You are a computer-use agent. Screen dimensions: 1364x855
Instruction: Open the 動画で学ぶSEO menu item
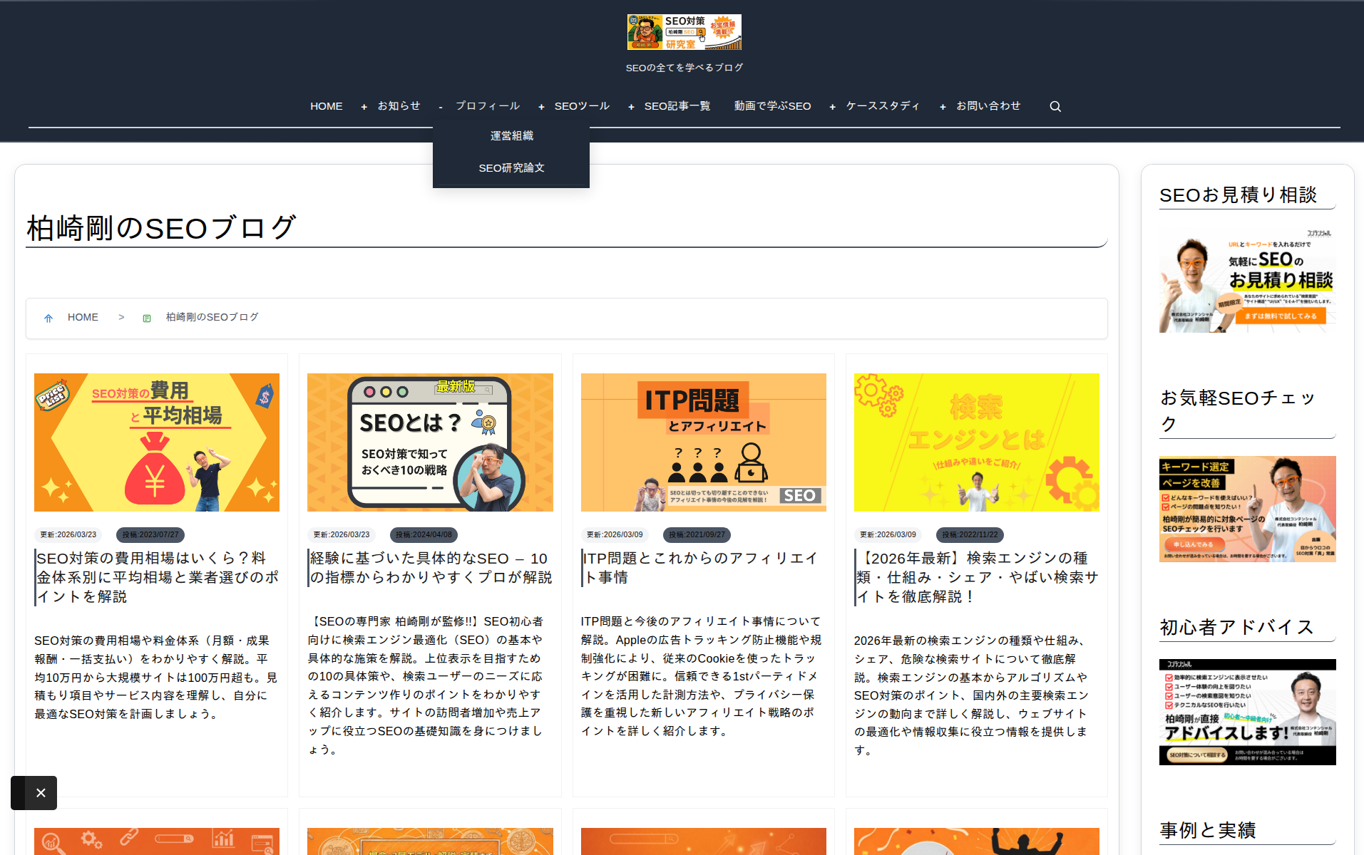coord(771,105)
